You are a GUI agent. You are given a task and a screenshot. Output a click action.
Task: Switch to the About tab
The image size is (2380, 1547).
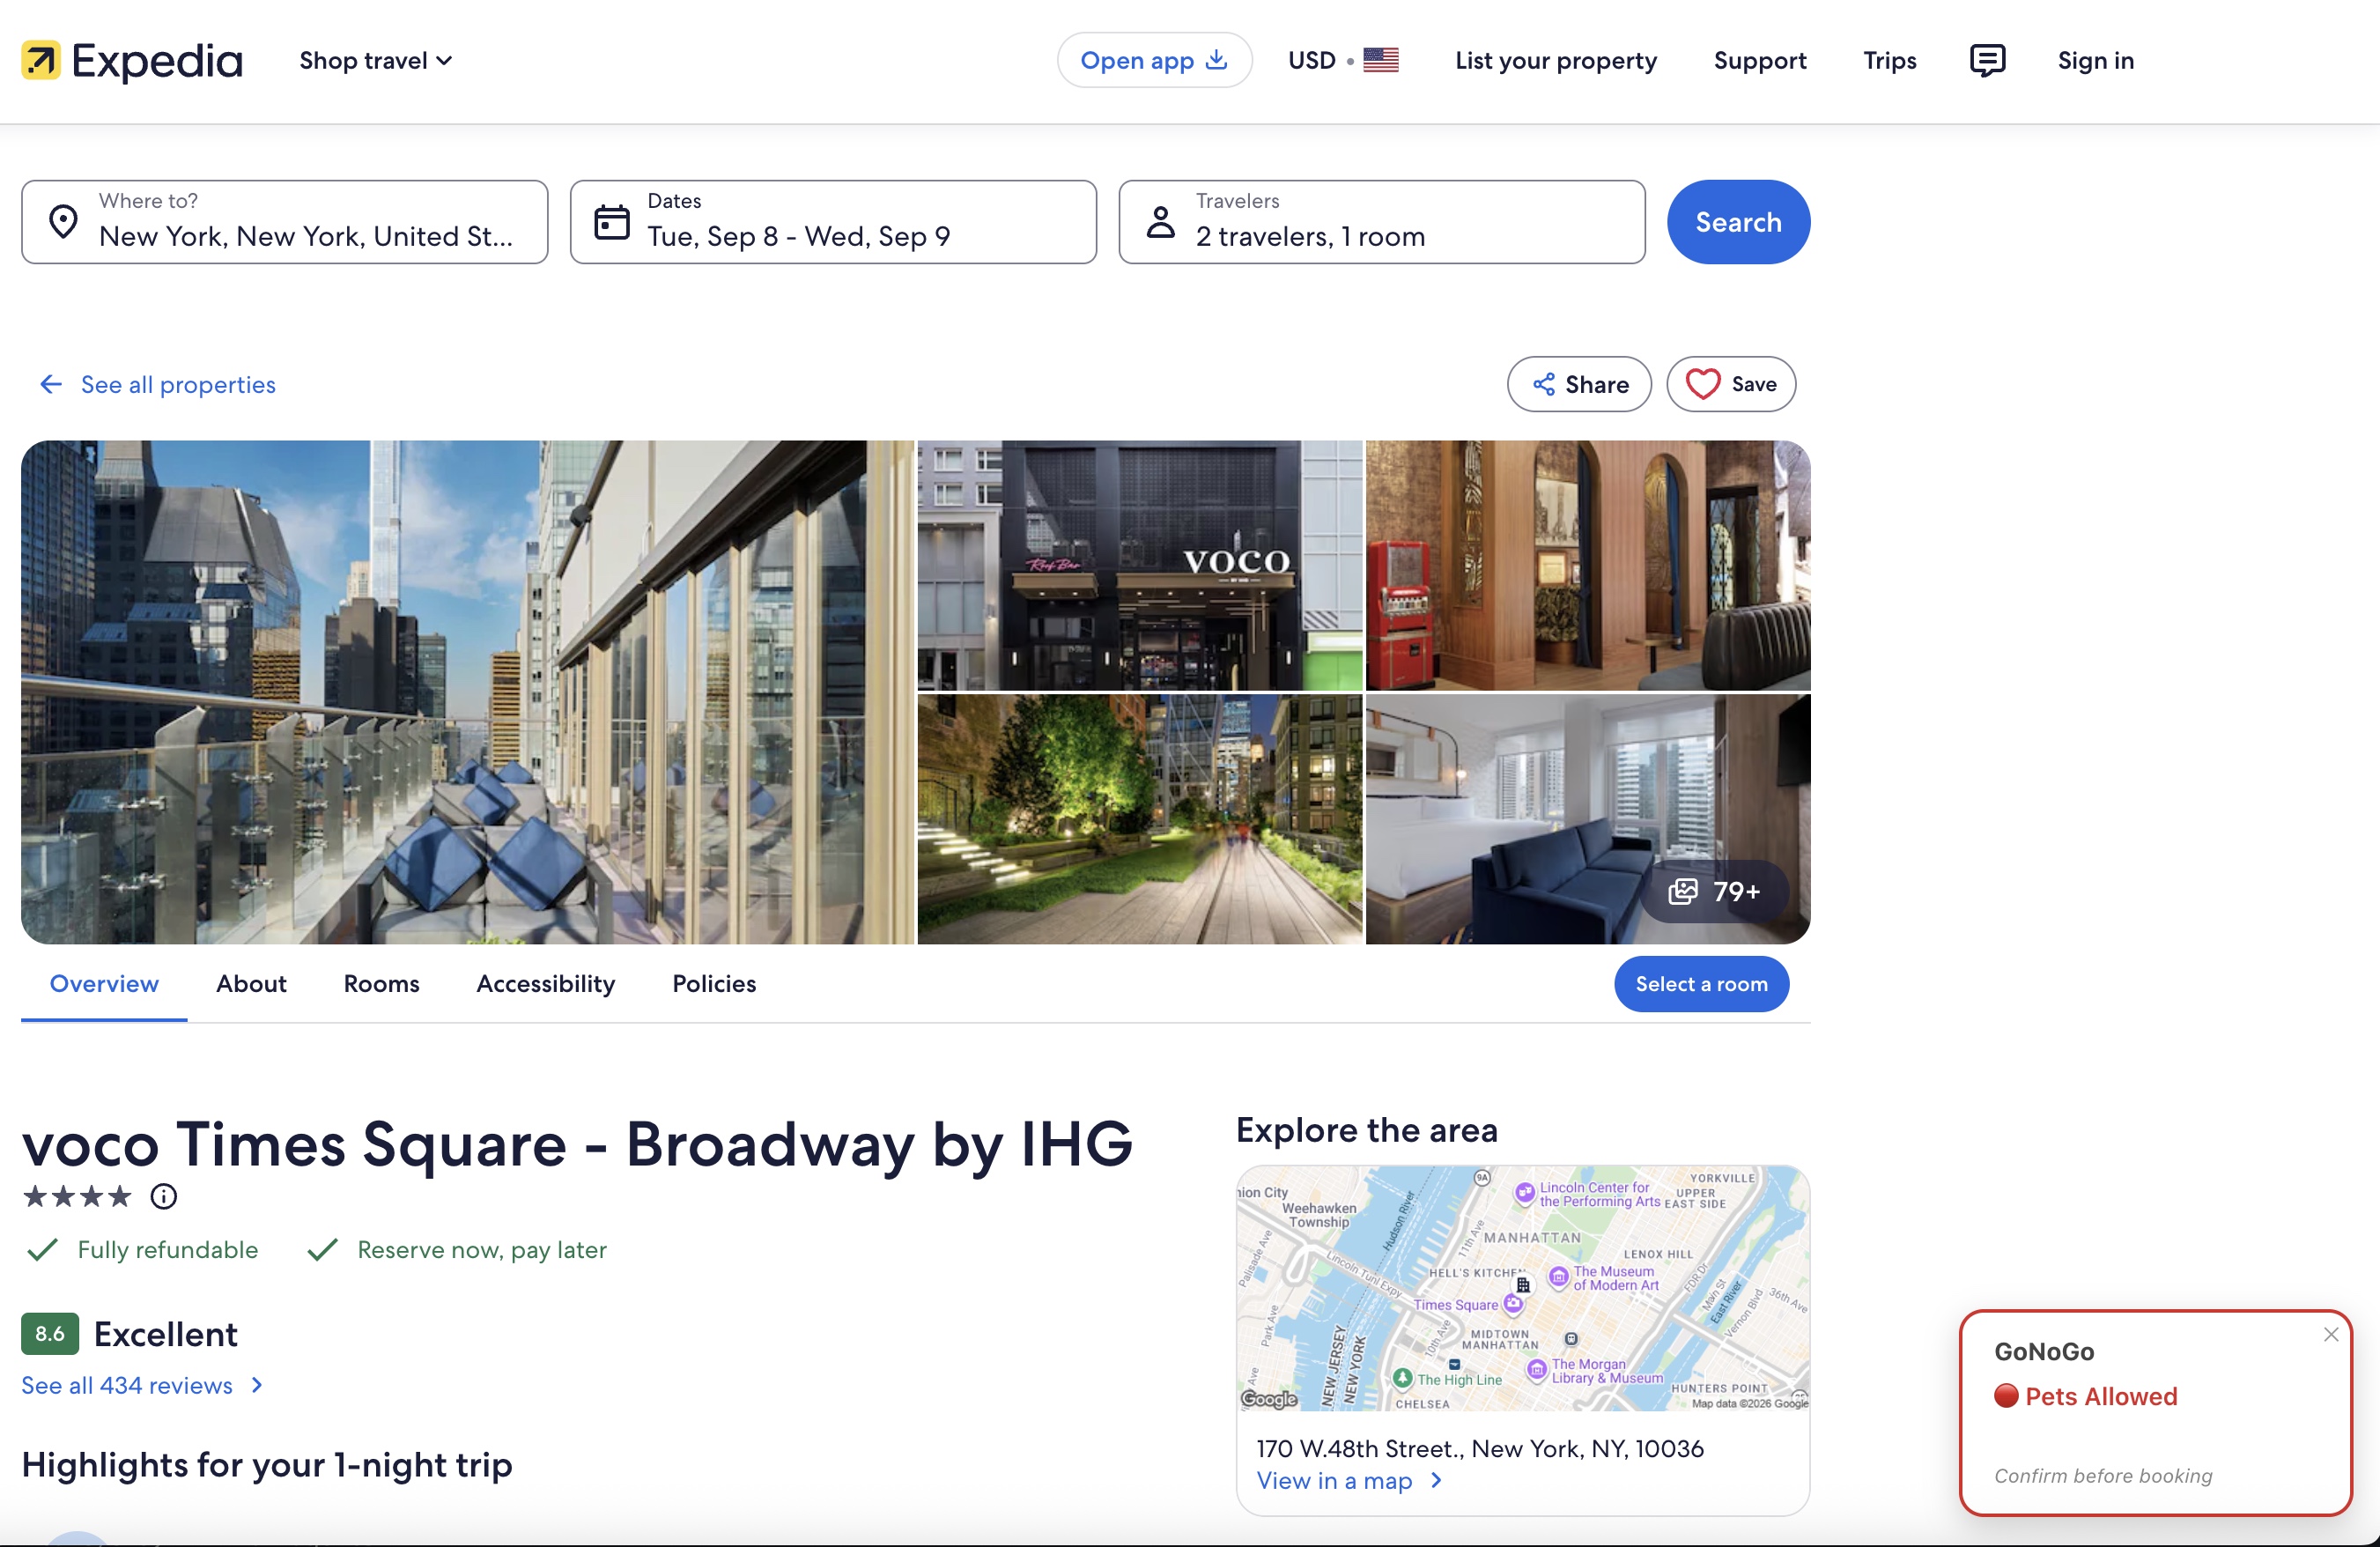click(x=251, y=984)
